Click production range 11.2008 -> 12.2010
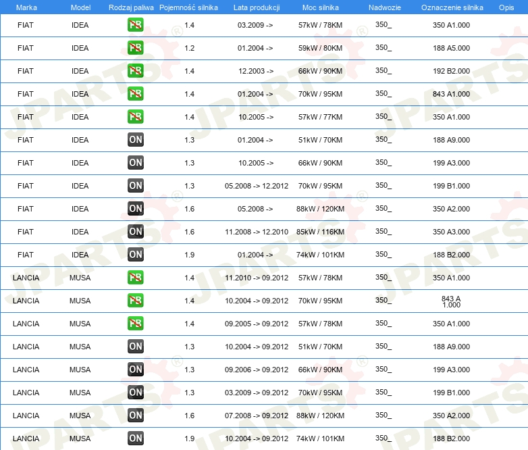 click(x=257, y=232)
